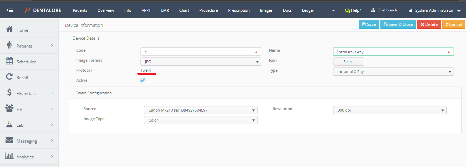Click the Recall refresh icon
Screen dimensions: 466x167
click(10, 77)
